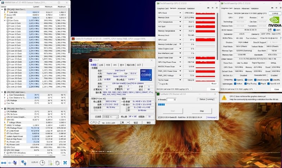The height and width of the screenshot is (168, 282).
Task: Switch to CPU-Z 显卡 tab
Action: coord(122,65)
